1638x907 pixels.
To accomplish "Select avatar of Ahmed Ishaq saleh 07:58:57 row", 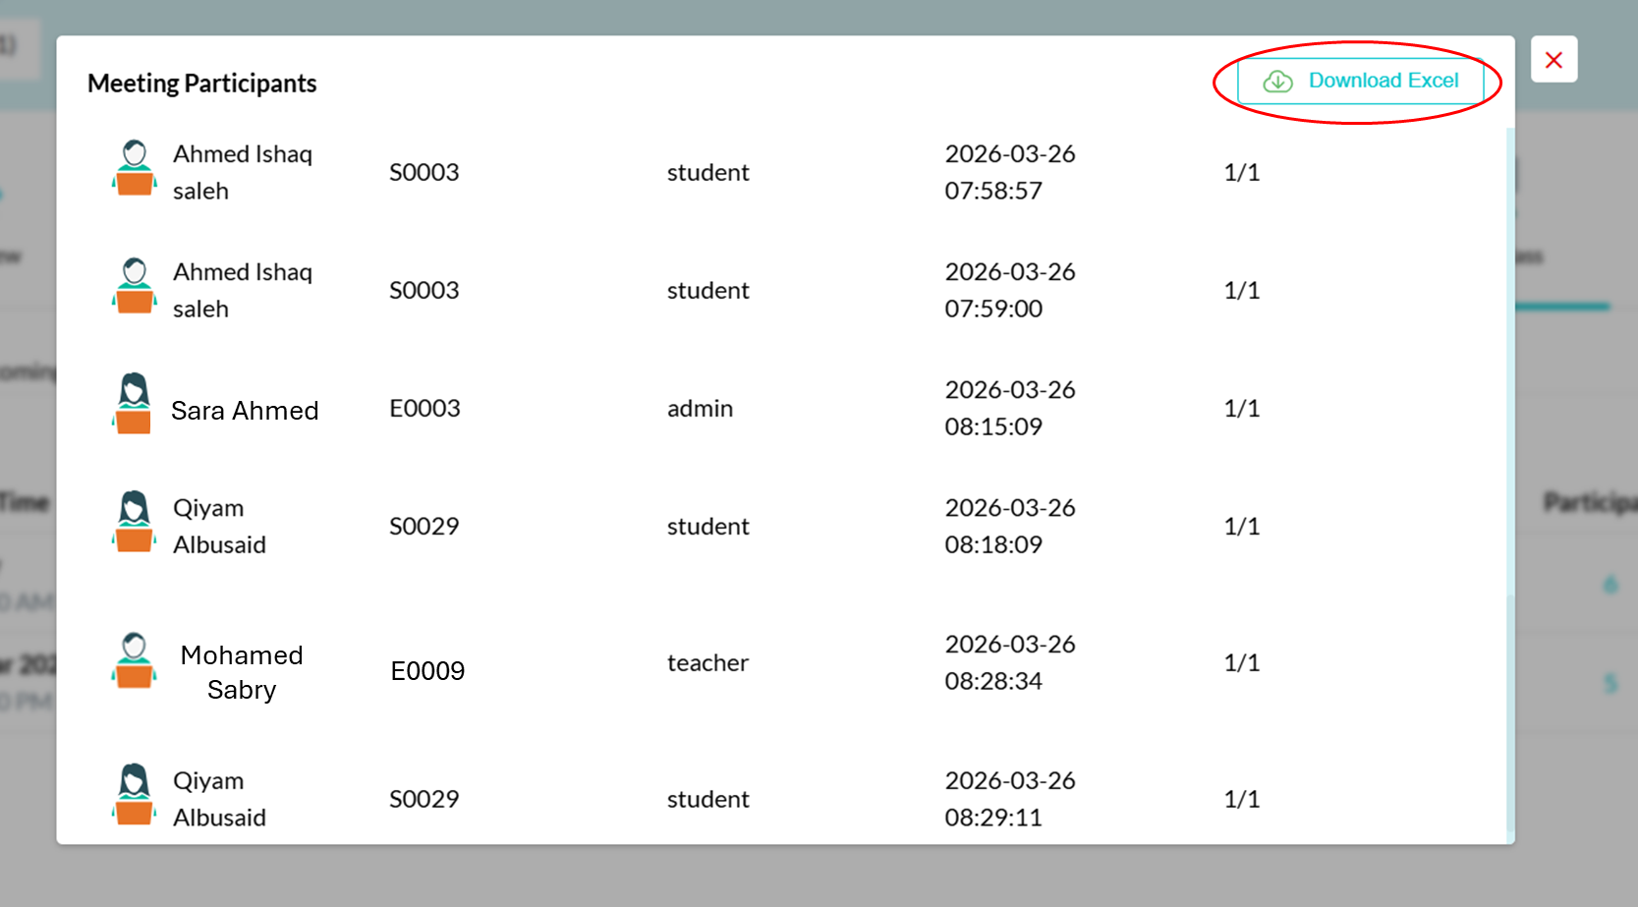I will click(x=135, y=168).
